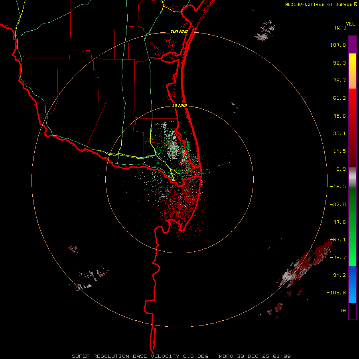The height and width of the screenshot is (359, 359).
Task: Select the -94.2 velocity scale value
Action: point(338,275)
